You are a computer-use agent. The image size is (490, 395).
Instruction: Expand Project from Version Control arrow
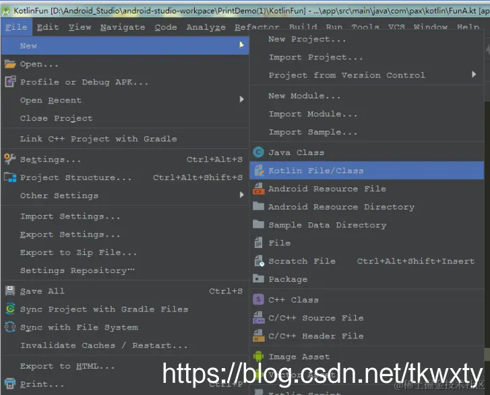(474, 74)
